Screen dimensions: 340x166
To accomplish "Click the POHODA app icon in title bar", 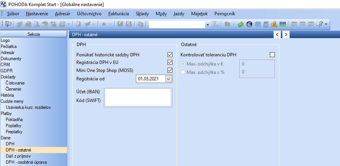I will (4, 4).
